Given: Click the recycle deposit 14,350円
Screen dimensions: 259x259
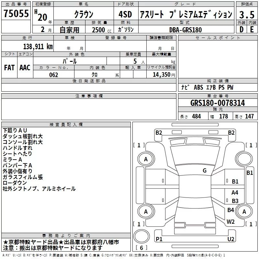Looking at the screenshot, I should 164,75.
